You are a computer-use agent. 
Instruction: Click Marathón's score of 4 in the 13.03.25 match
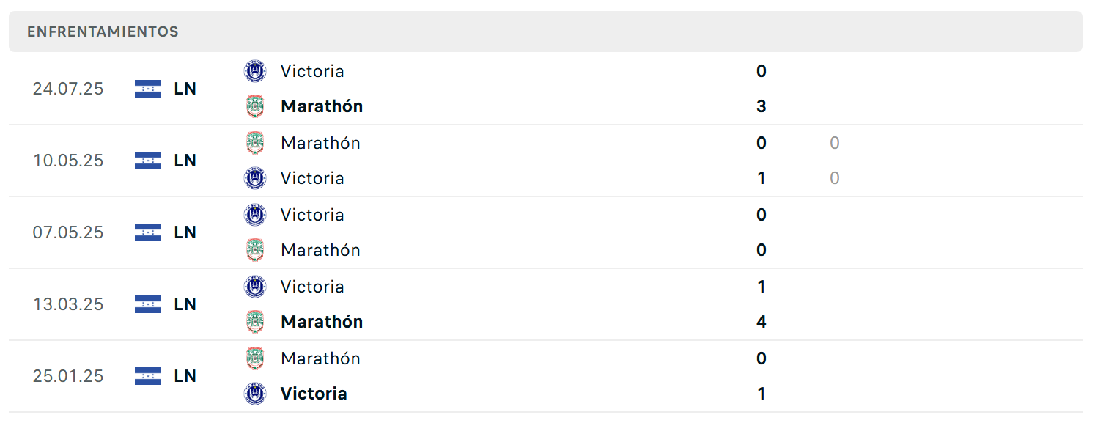pyautogui.click(x=761, y=322)
